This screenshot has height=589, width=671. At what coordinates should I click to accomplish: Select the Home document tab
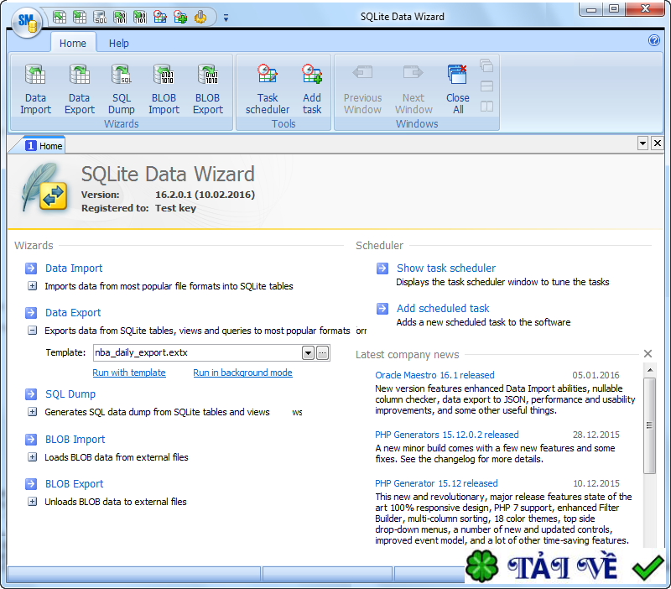[x=41, y=144]
